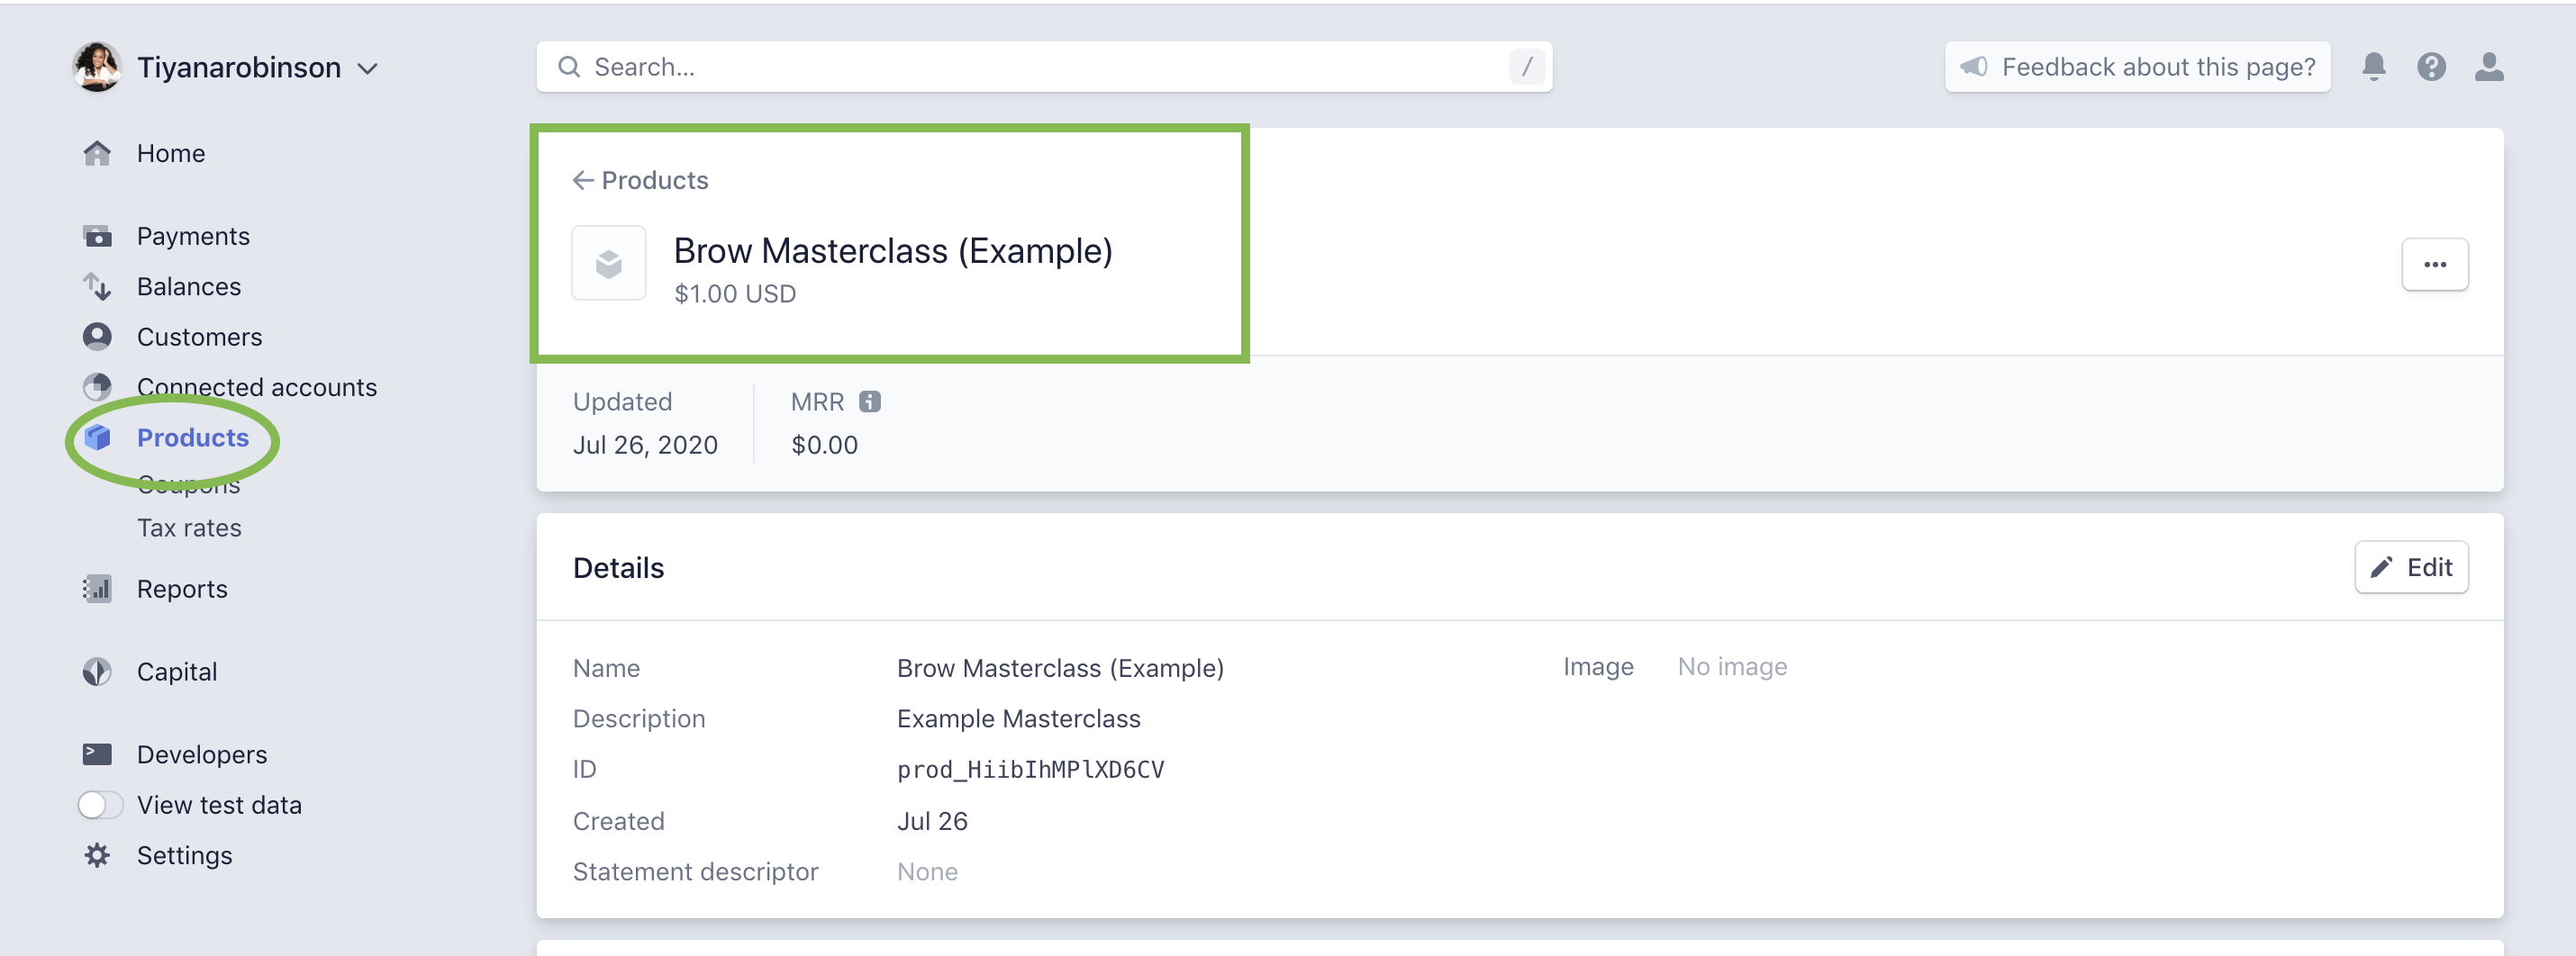2576x956 pixels.
Task: Click Feedback about this page button
Action: click(2137, 67)
